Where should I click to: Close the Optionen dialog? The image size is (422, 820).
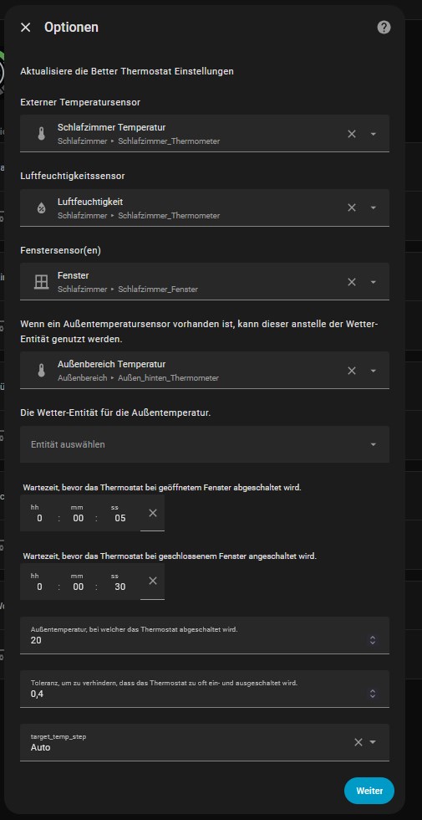26,28
